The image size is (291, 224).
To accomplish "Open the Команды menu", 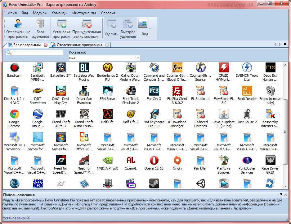I will tap(59, 13).
